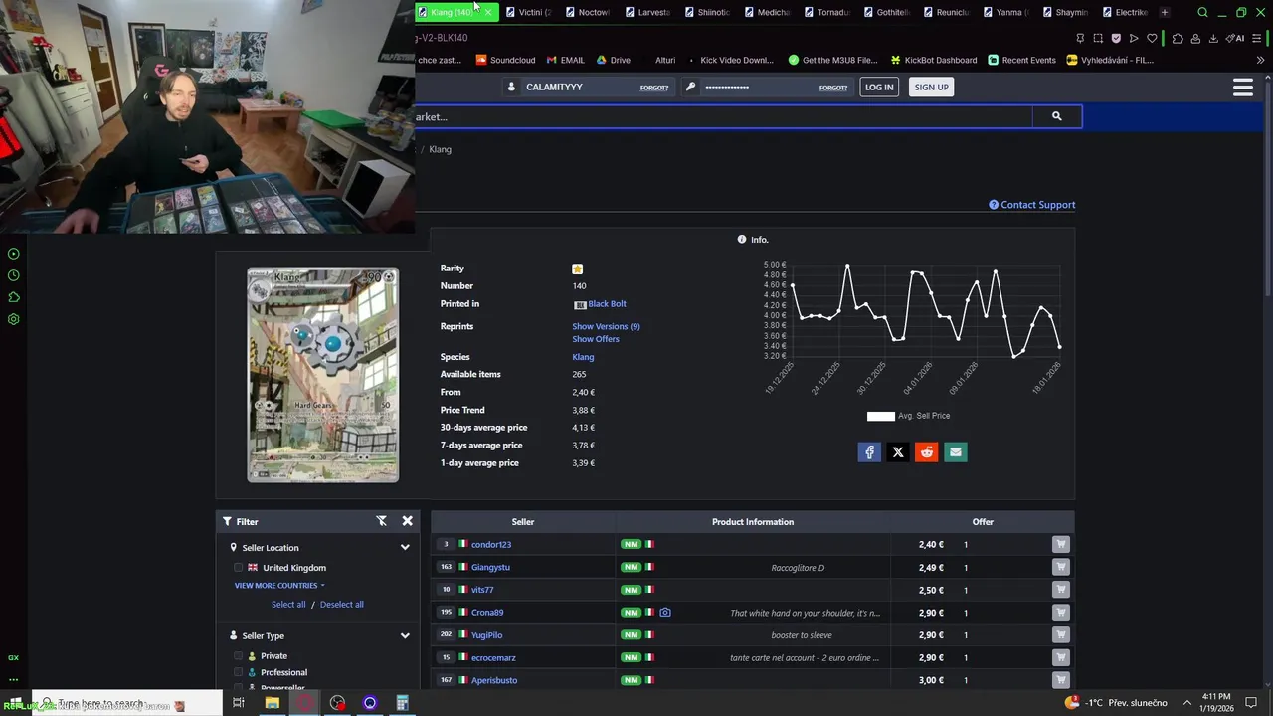
Task: Click into the site search input field
Action: [x=724, y=117]
